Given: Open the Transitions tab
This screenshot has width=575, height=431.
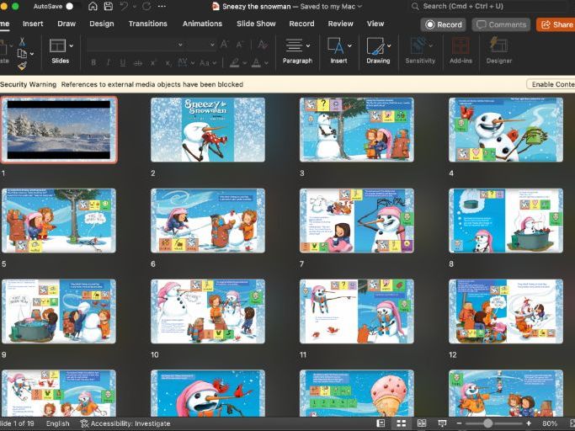Looking at the screenshot, I should click(x=148, y=24).
